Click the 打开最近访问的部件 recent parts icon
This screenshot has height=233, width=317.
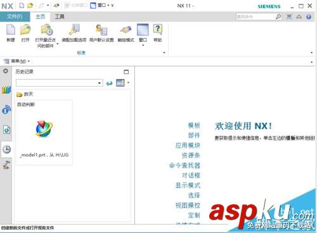coord(46,30)
